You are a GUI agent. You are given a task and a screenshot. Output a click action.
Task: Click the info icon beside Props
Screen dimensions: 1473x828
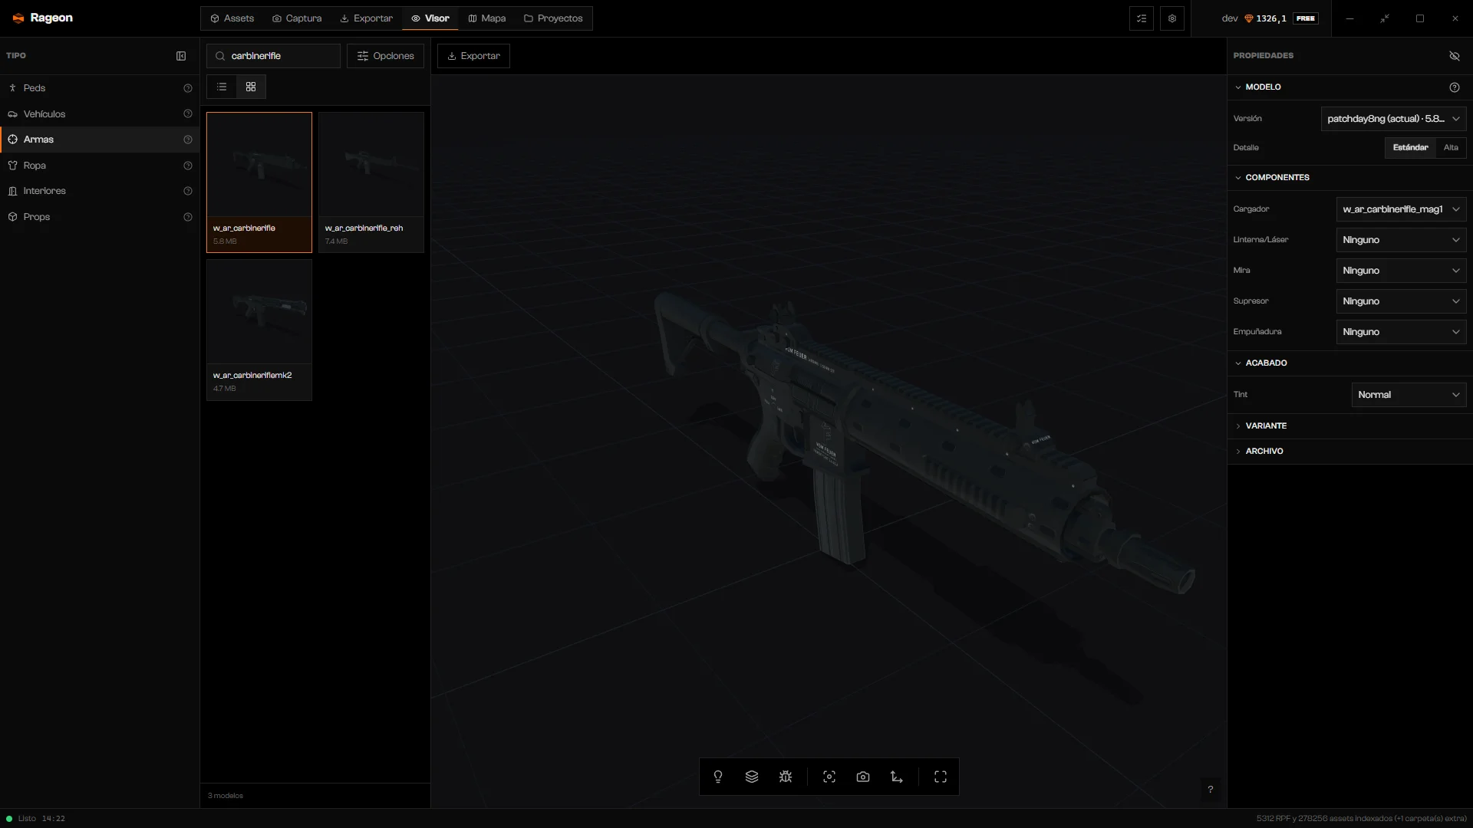[x=188, y=217]
